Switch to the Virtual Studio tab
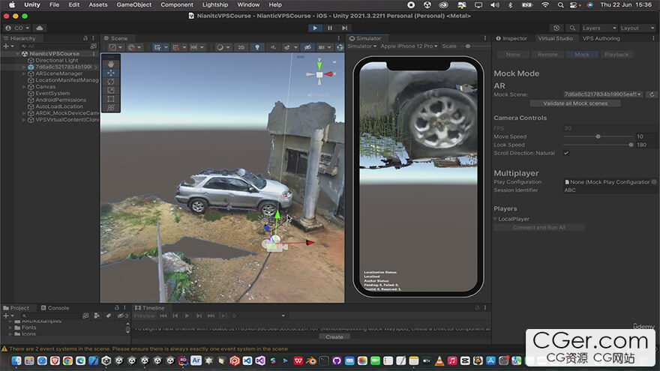Viewport: 660px width, 371px height. point(555,38)
